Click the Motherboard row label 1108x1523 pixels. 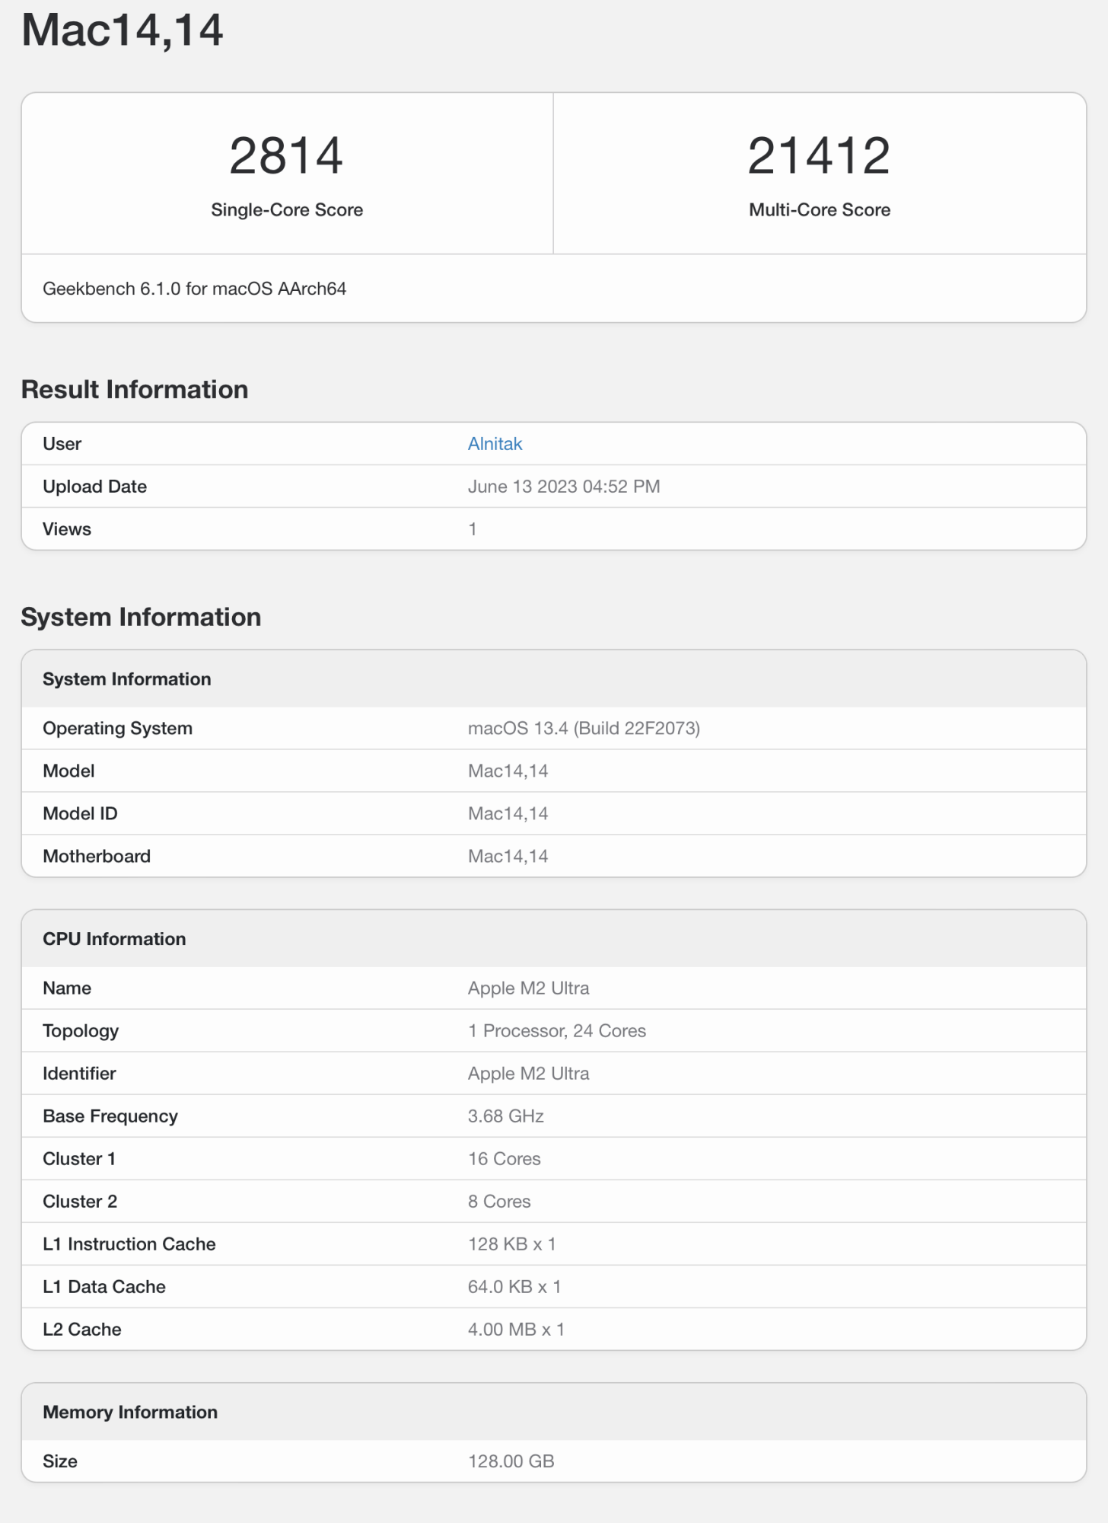coord(97,857)
